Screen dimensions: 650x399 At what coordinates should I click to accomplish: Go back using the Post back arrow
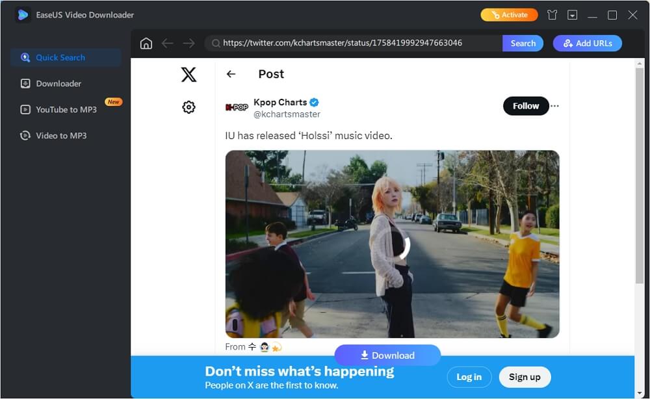point(231,73)
